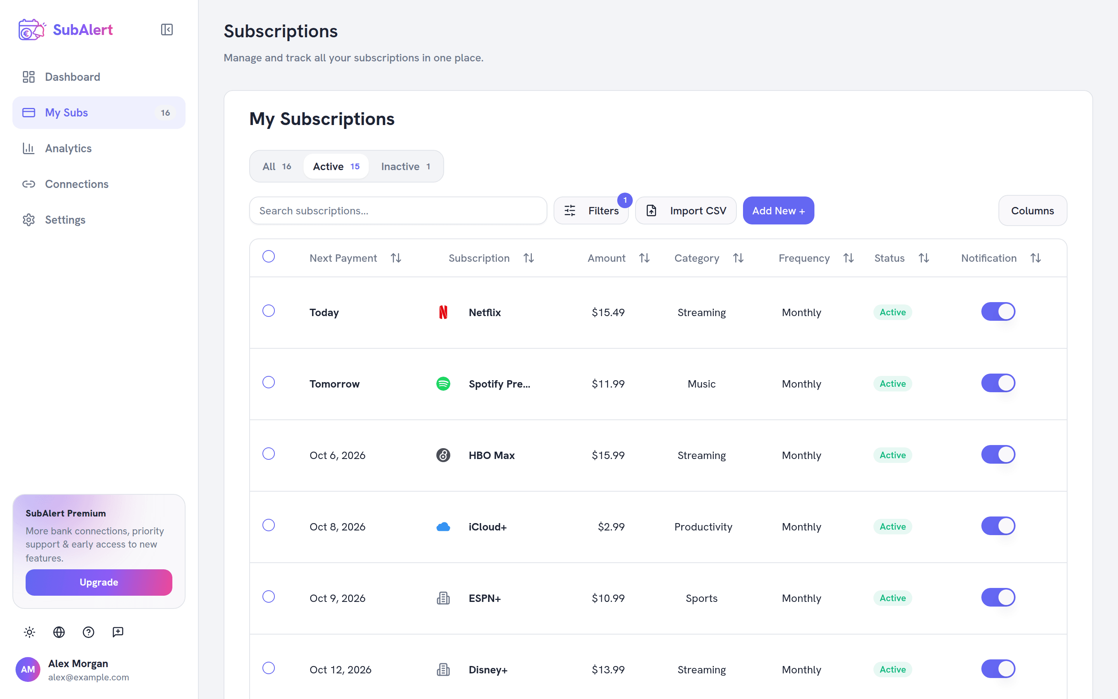Switch to the All tab
The height and width of the screenshot is (699, 1118).
[277, 167]
